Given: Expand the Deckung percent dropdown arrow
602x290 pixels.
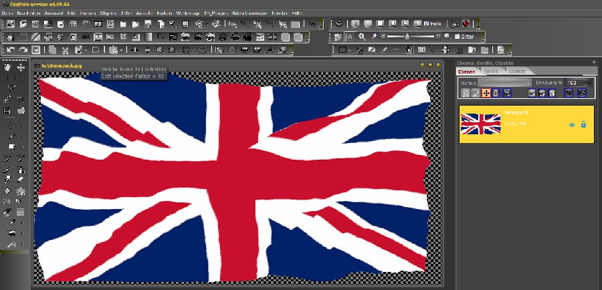Looking at the screenshot, I should [589, 82].
